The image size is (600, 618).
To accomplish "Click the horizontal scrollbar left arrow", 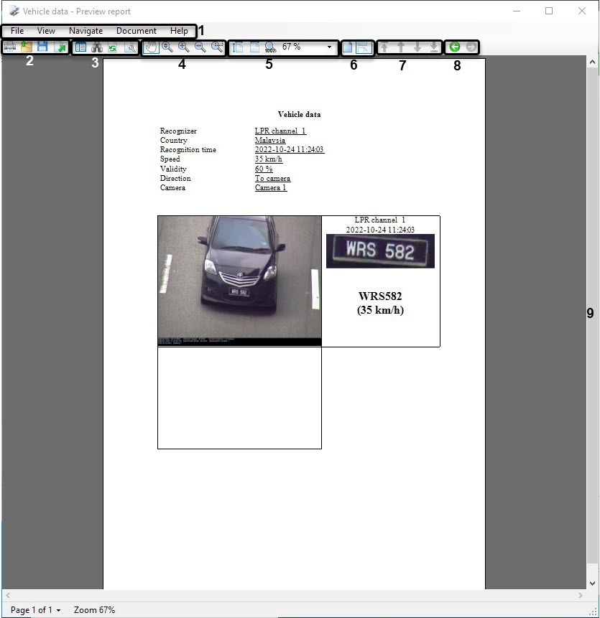I will [7, 595].
